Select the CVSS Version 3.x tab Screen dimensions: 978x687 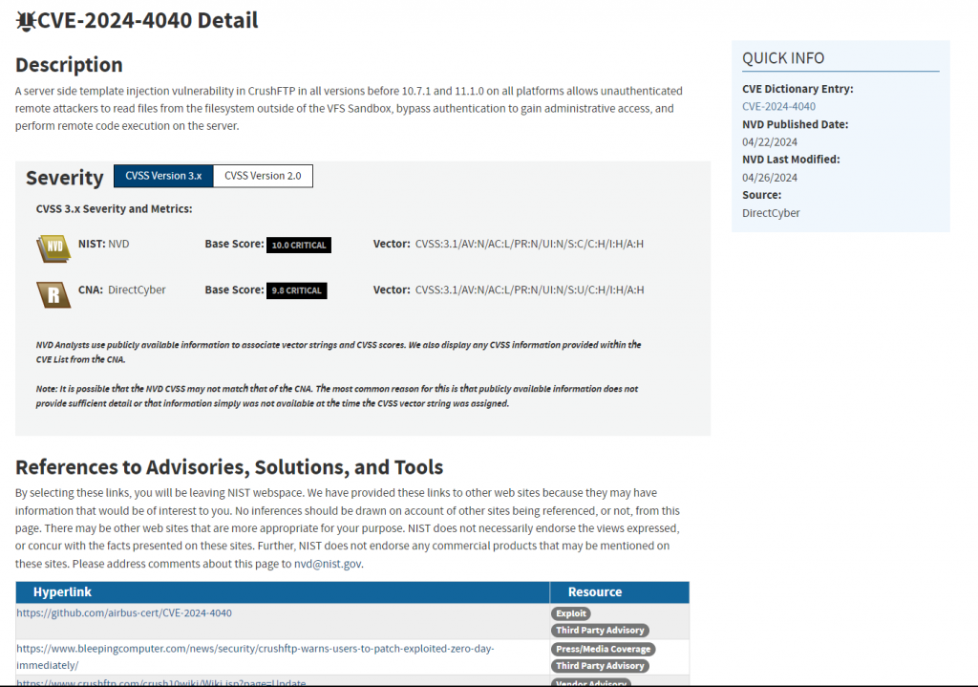tap(163, 176)
